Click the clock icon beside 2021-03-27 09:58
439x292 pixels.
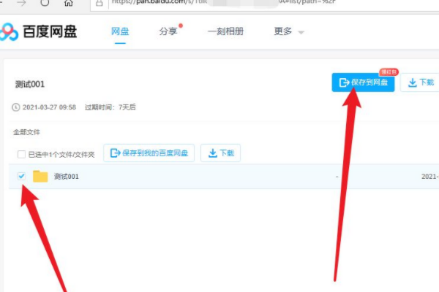[16, 107]
